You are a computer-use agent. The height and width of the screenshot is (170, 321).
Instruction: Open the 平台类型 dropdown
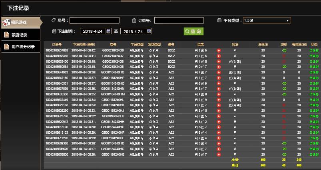267,20
